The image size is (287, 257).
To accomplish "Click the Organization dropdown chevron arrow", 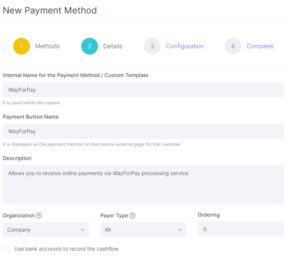I will (x=83, y=230).
